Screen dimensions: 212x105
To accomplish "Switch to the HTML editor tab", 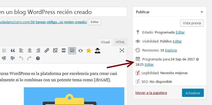I will (120, 42).
